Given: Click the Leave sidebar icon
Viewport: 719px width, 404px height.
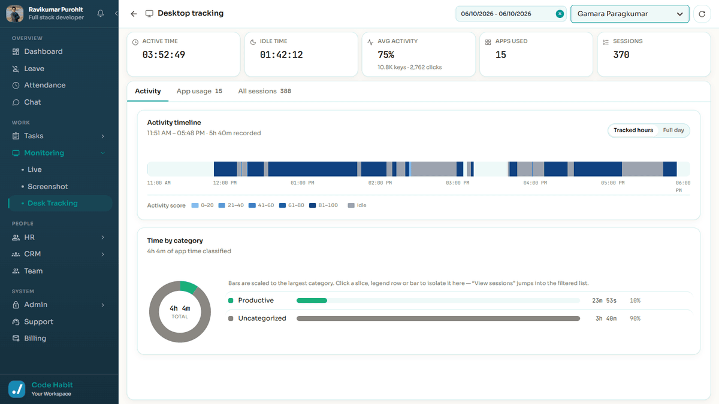Looking at the screenshot, I should (16, 69).
